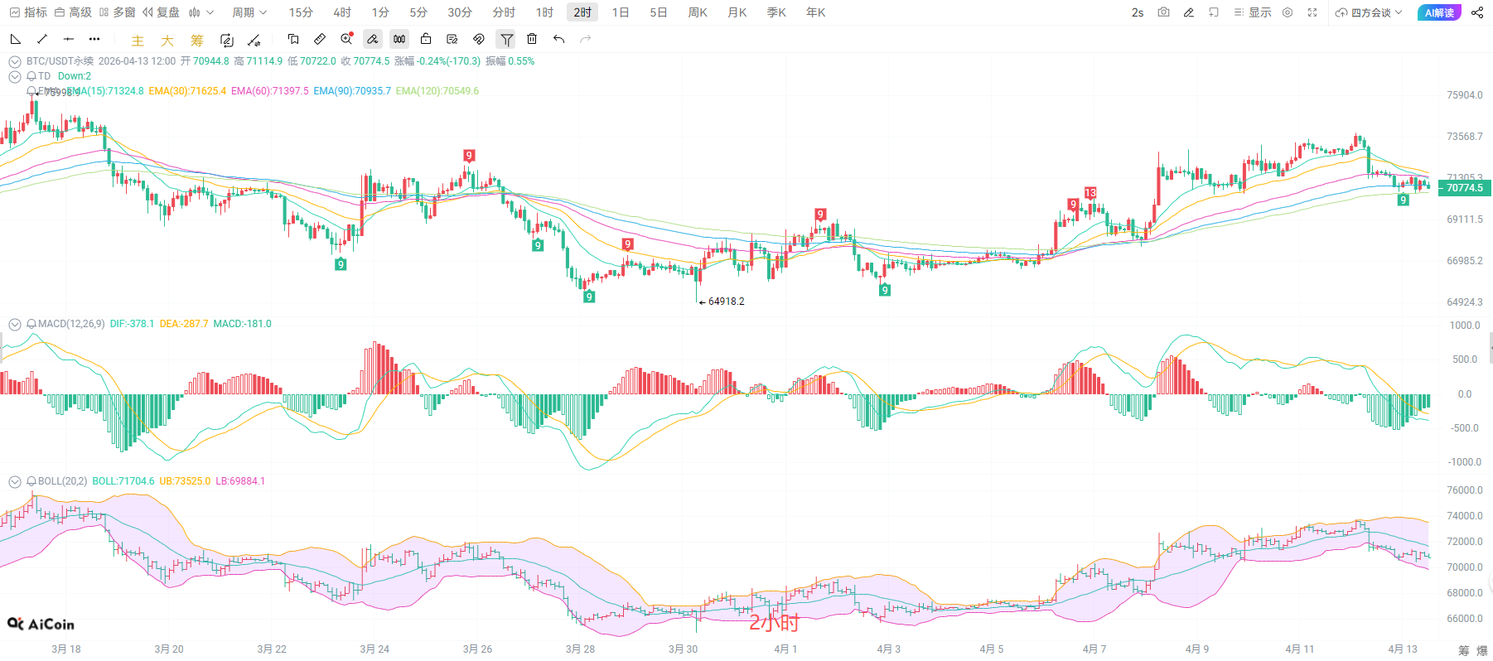Undo the last drawing action

(559, 39)
